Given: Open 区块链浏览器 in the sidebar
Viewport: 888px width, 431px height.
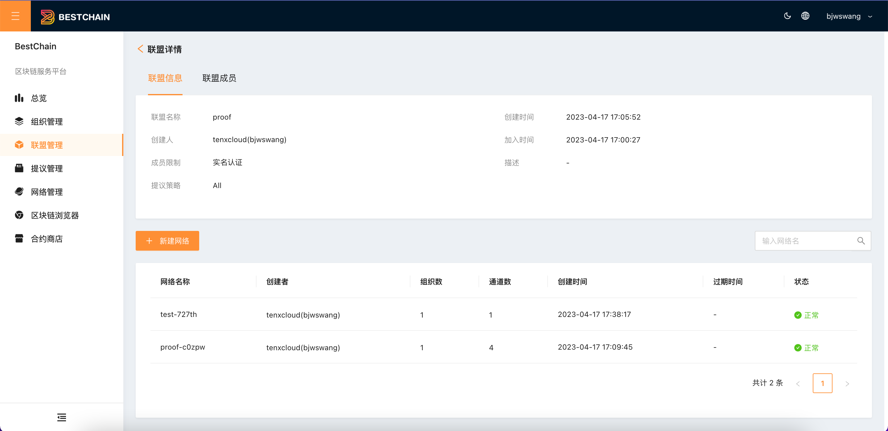Looking at the screenshot, I should (61, 215).
